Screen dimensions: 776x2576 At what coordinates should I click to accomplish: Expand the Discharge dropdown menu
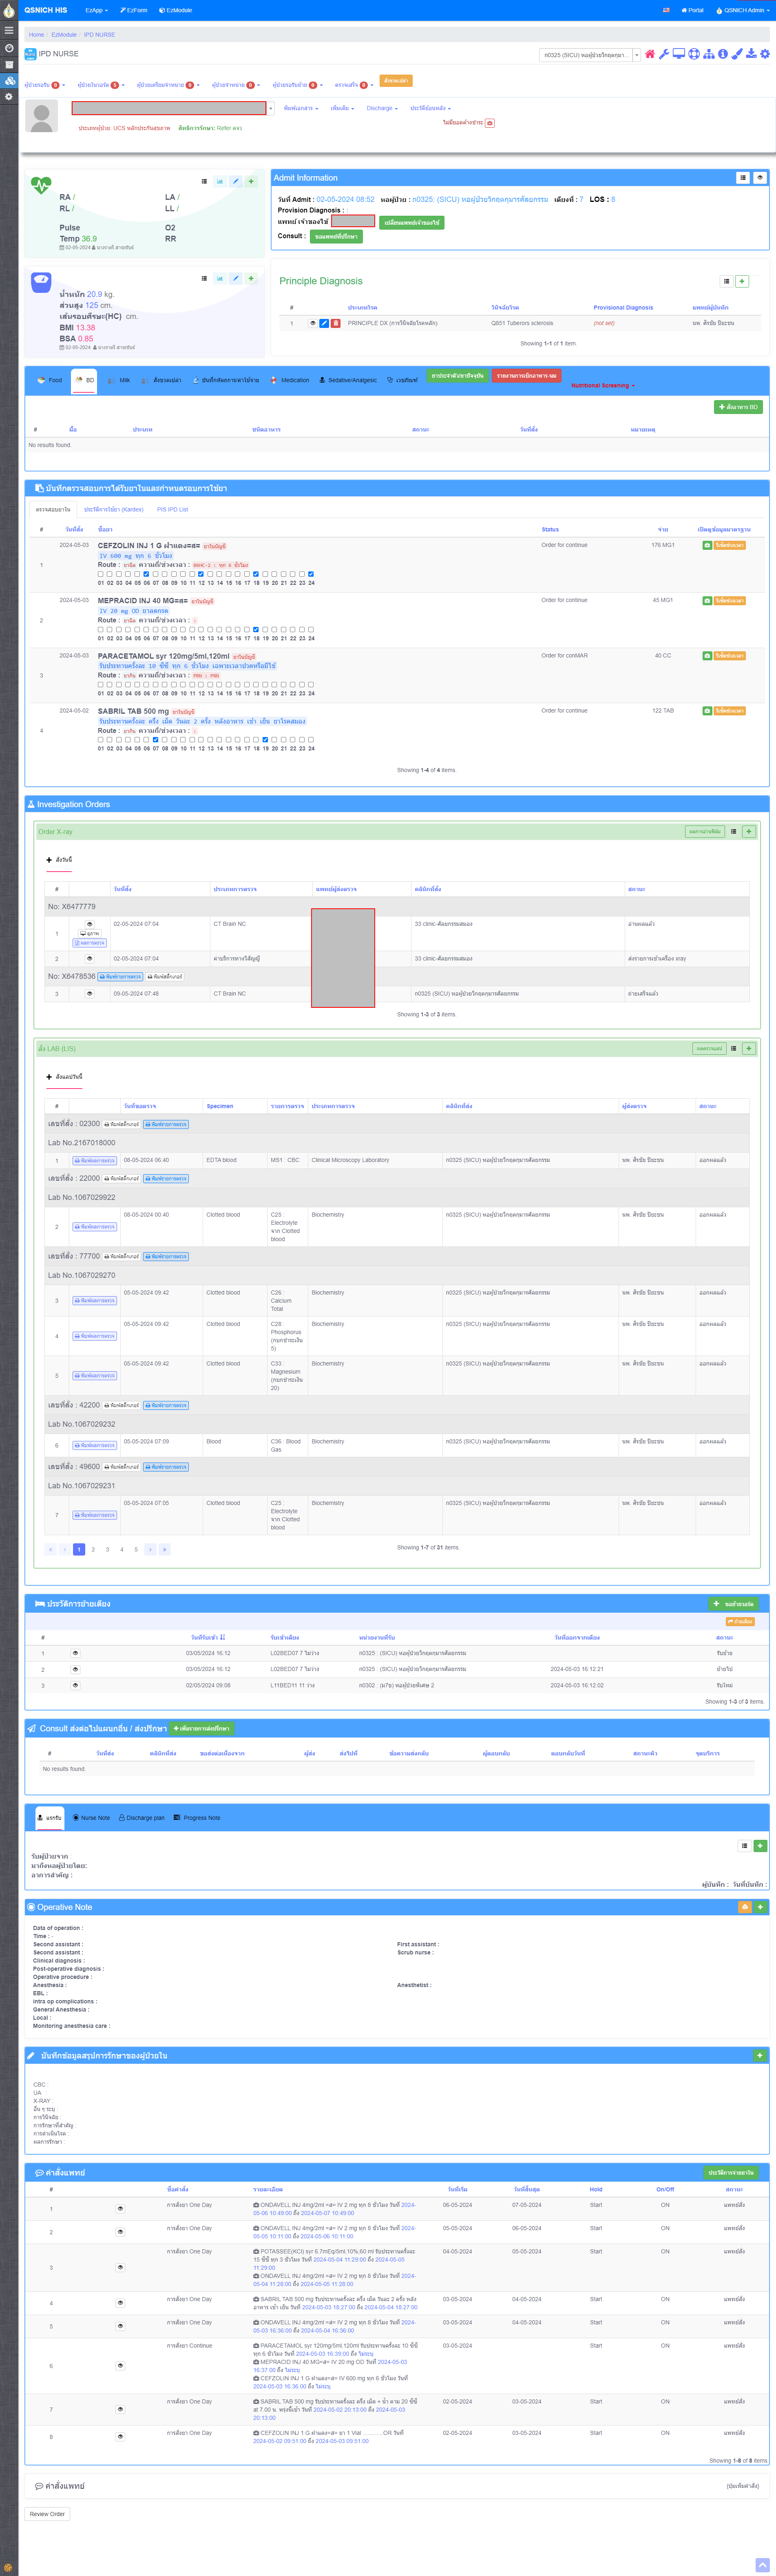click(381, 108)
